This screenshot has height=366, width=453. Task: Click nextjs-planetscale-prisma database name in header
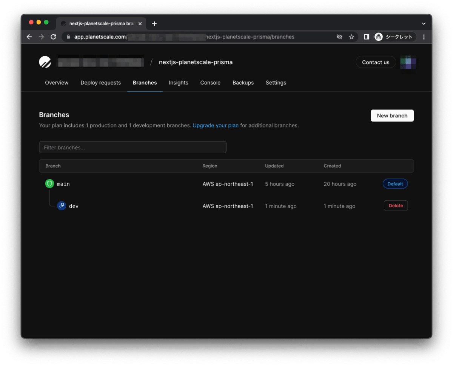(196, 62)
